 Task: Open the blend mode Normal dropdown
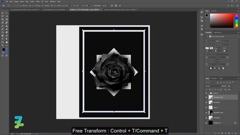tap(213, 86)
